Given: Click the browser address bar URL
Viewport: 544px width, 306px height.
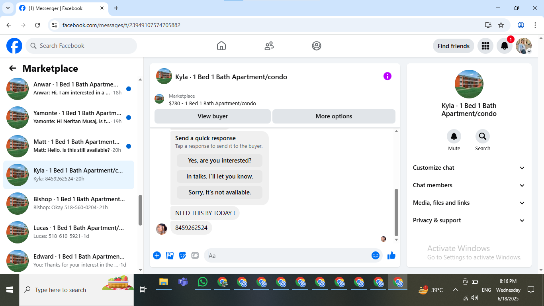Looking at the screenshot, I should (x=121, y=25).
